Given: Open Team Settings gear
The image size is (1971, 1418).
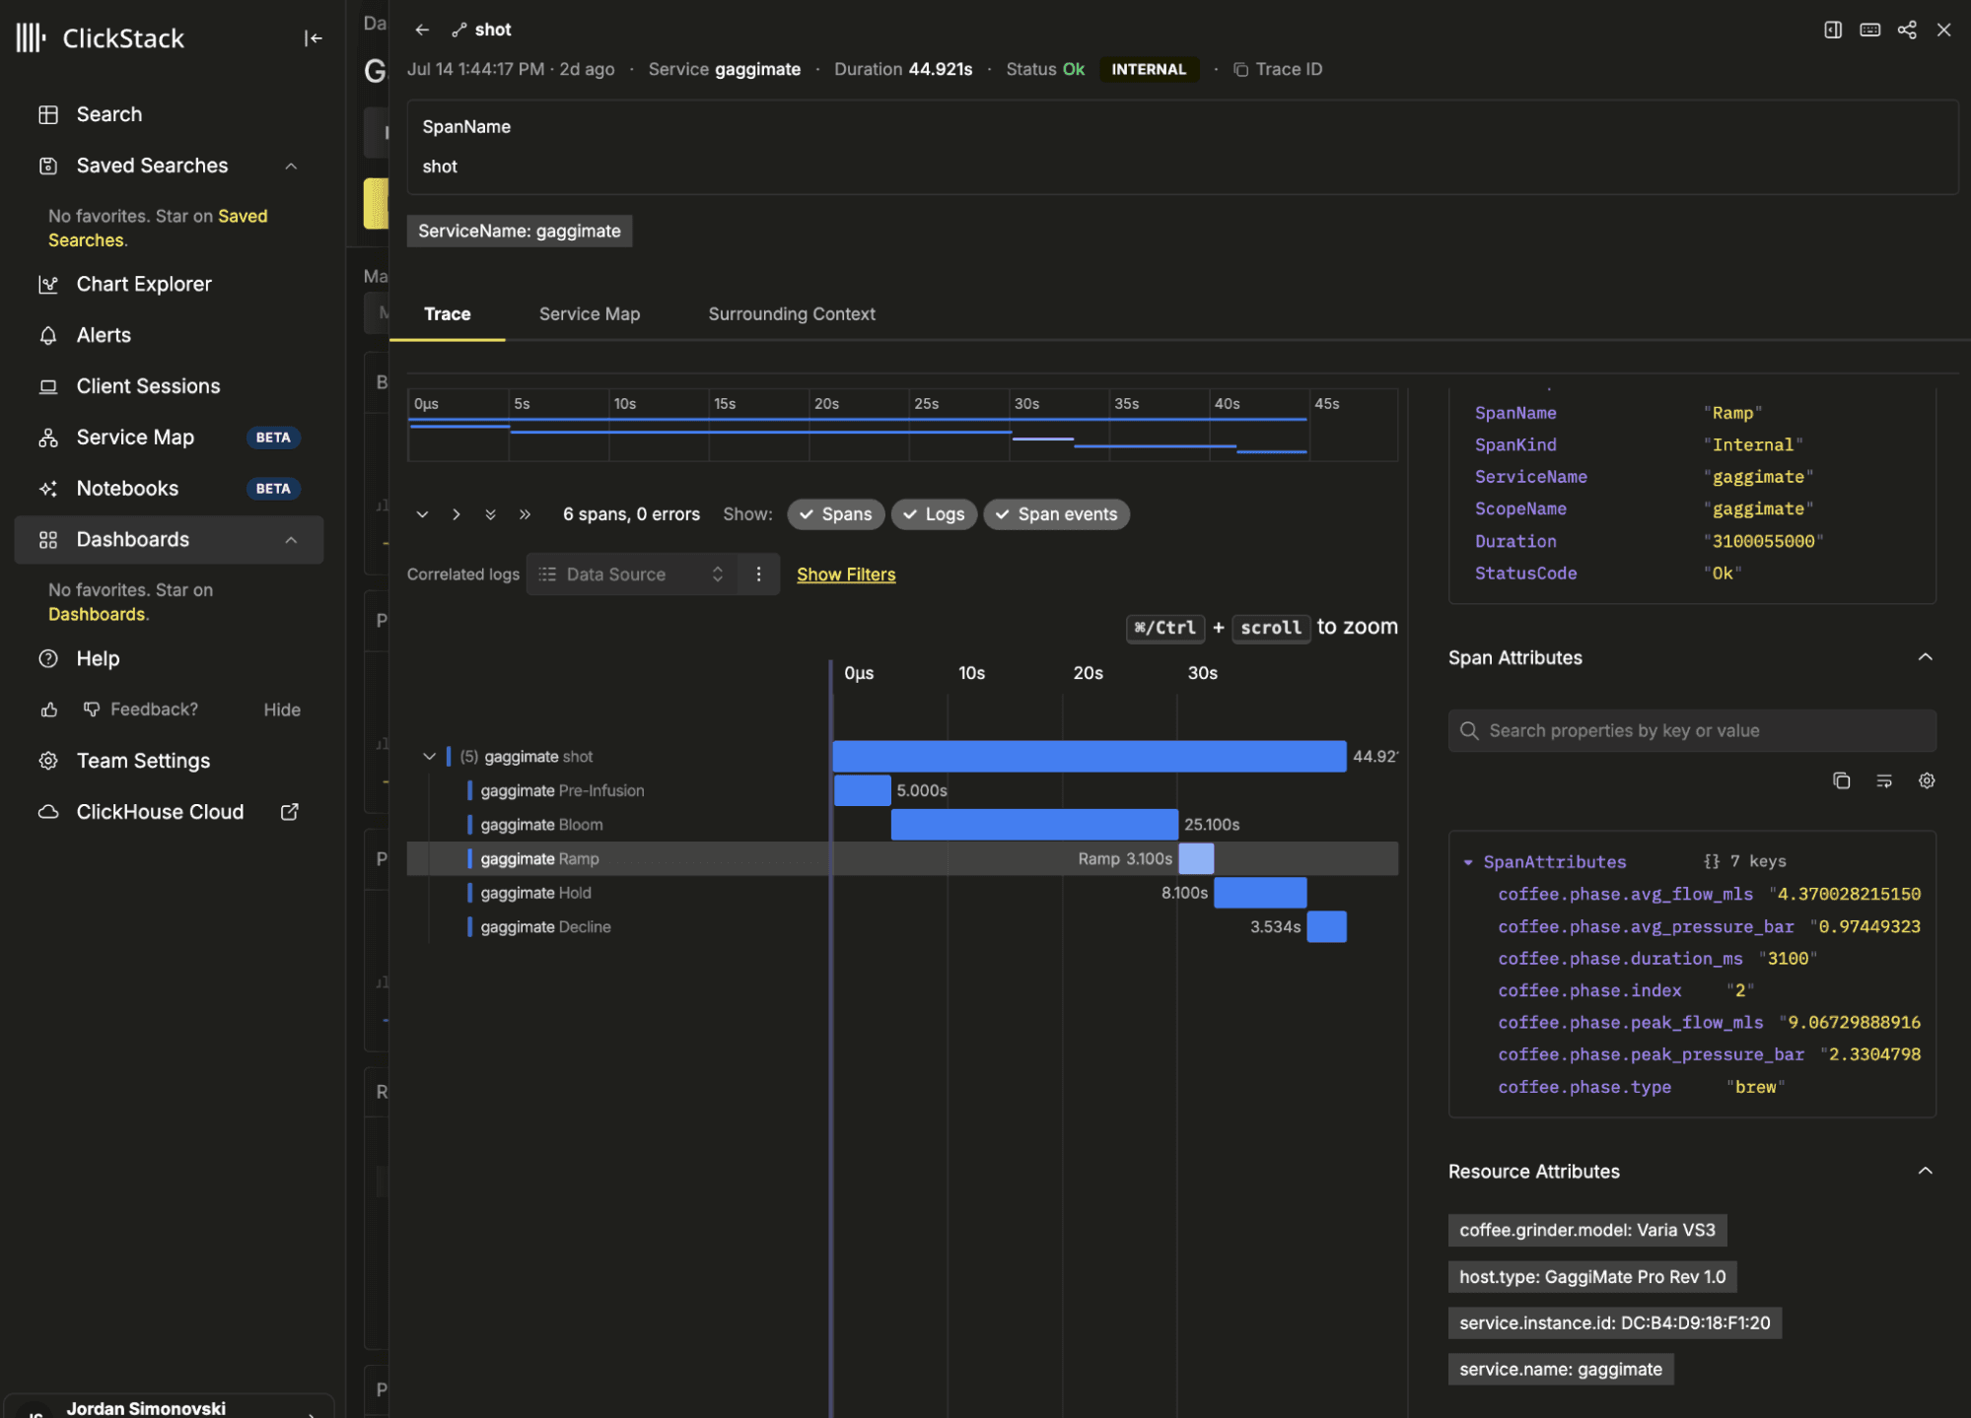Looking at the screenshot, I should (x=48, y=761).
